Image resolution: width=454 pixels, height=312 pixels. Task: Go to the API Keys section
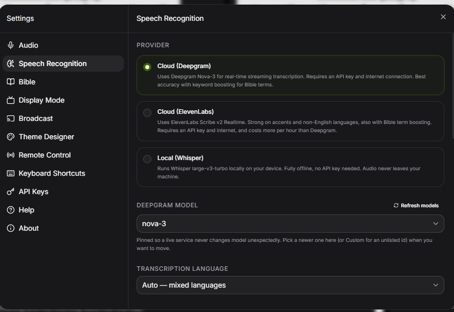63,192
